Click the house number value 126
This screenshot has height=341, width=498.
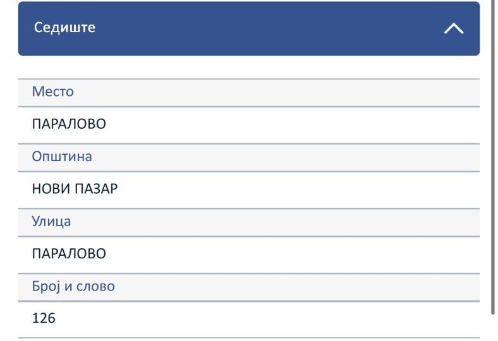tap(44, 318)
